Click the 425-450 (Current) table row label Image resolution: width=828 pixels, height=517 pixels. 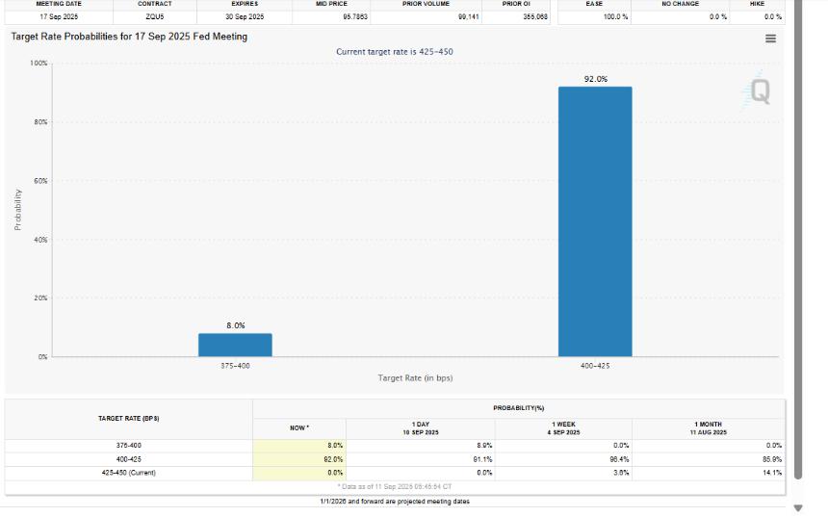[128, 473]
